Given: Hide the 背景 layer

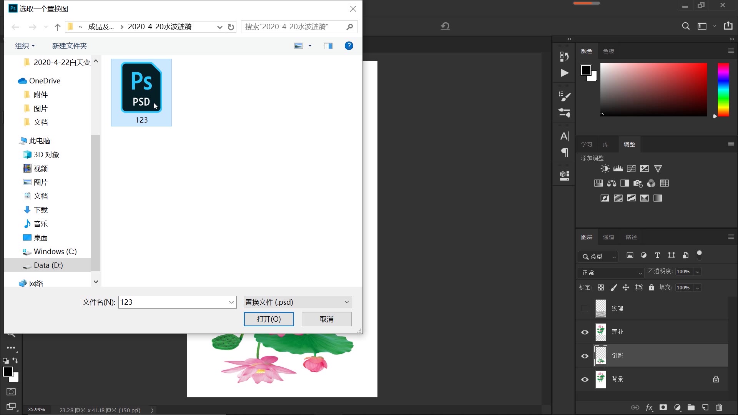Looking at the screenshot, I should (x=585, y=380).
